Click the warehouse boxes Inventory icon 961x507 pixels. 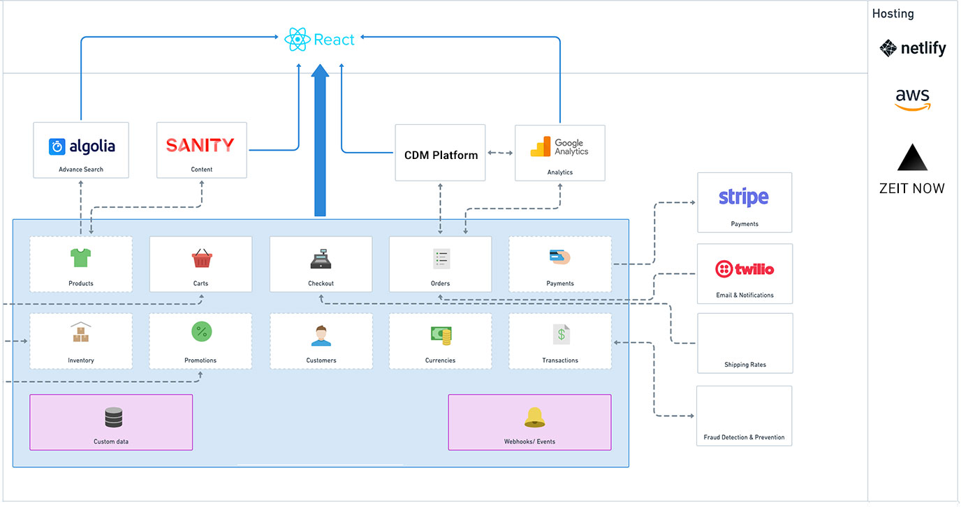point(81,332)
